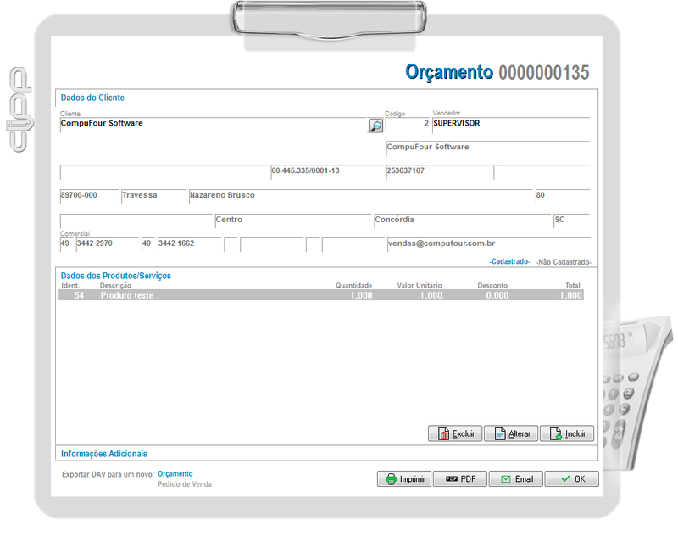Screen dimensions: 678x542
Task: Click the Cliente name field with CompuFour Software
Action: [x=212, y=124]
